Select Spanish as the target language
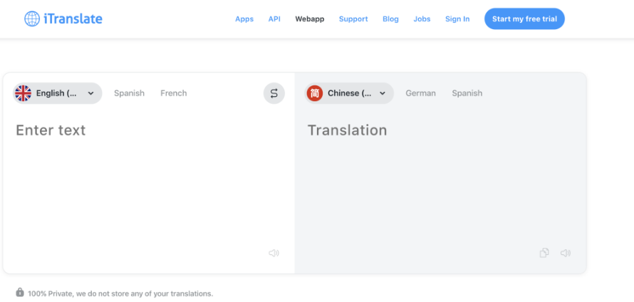This screenshot has width=634, height=302. pos(467,93)
